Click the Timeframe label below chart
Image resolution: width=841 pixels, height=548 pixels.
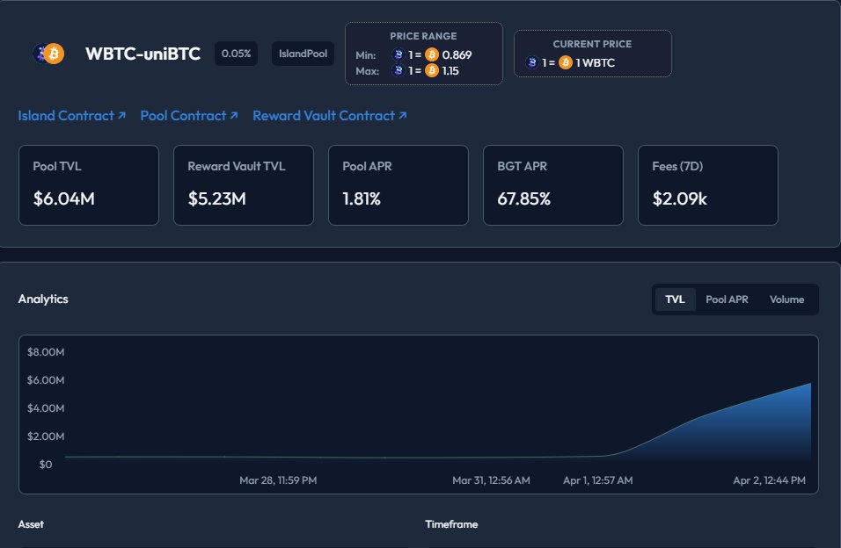click(451, 524)
